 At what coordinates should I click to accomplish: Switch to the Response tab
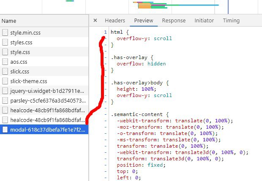pyautogui.click(x=174, y=21)
